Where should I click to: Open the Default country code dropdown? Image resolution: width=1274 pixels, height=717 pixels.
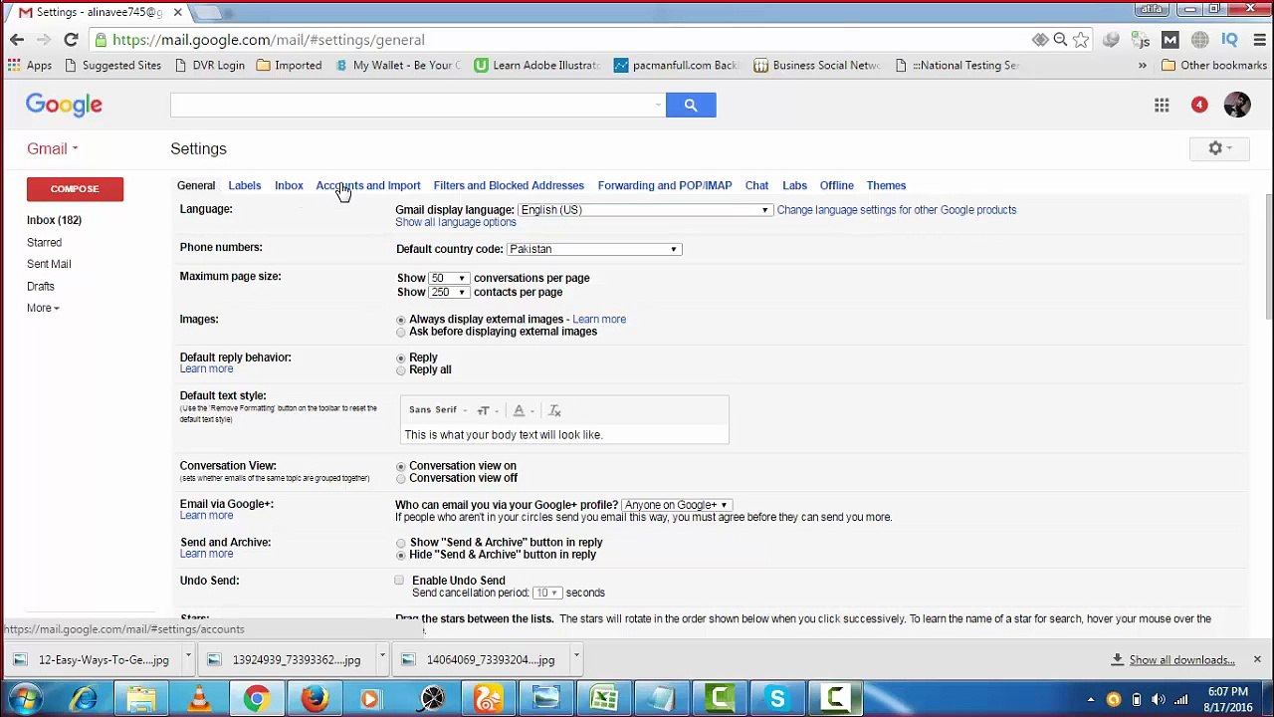click(x=593, y=249)
